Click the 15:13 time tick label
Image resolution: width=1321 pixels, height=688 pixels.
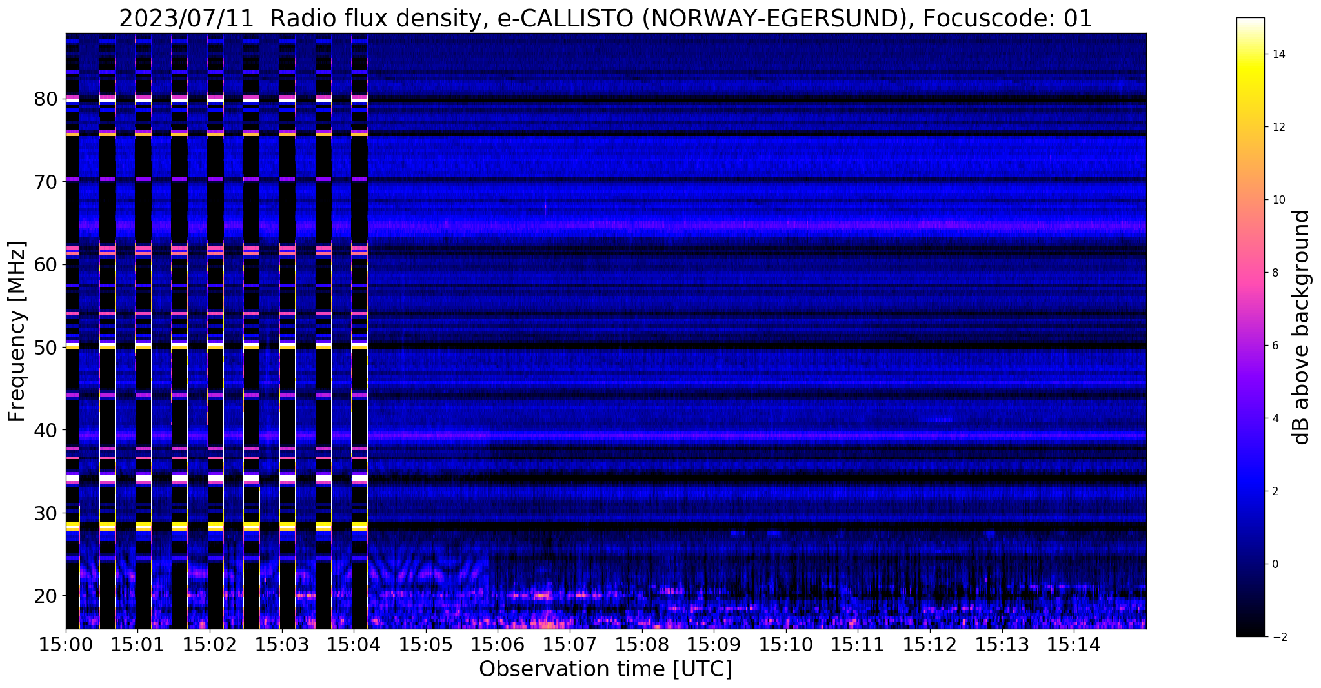(x=1002, y=644)
